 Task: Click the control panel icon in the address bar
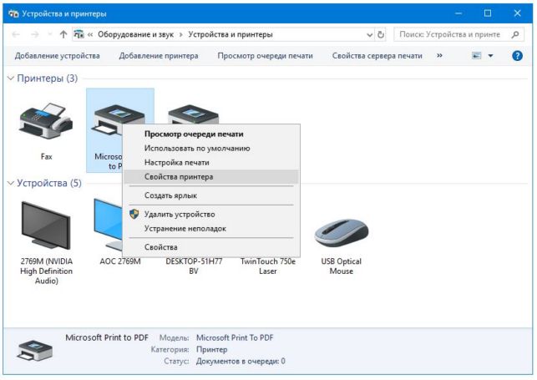pos(79,34)
